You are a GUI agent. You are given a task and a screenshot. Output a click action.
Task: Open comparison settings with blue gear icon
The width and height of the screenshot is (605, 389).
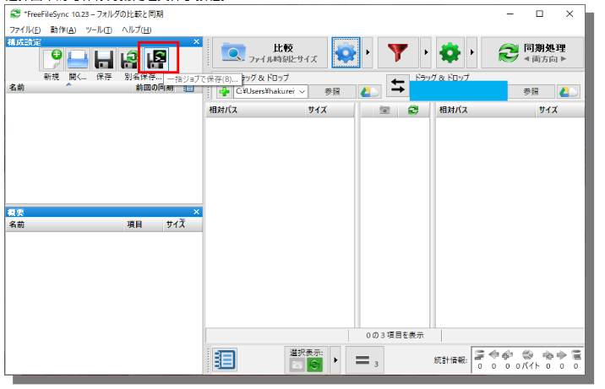coord(346,53)
